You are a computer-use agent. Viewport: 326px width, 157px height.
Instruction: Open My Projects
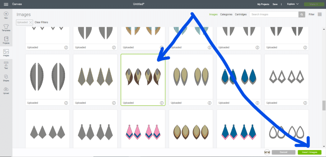(263, 4)
